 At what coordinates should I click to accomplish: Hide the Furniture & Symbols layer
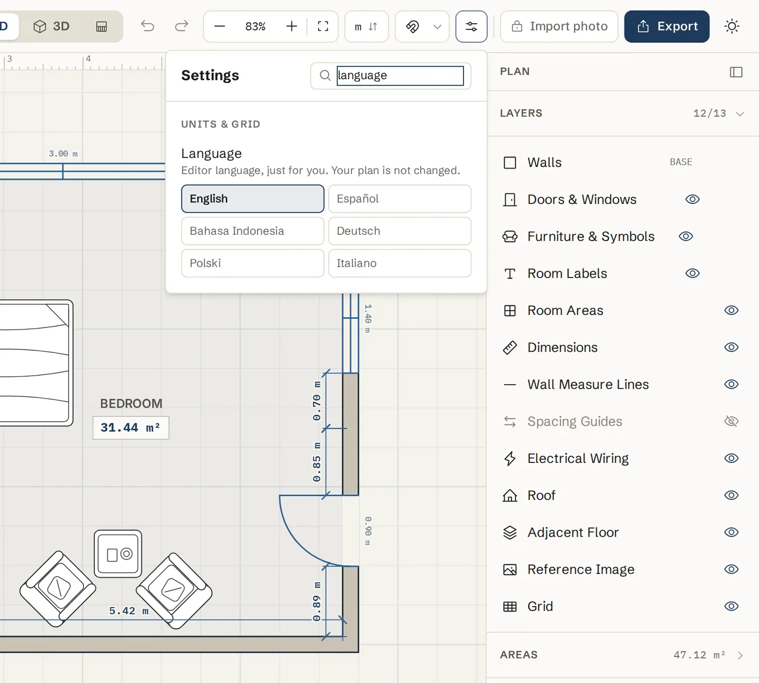point(686,236)
